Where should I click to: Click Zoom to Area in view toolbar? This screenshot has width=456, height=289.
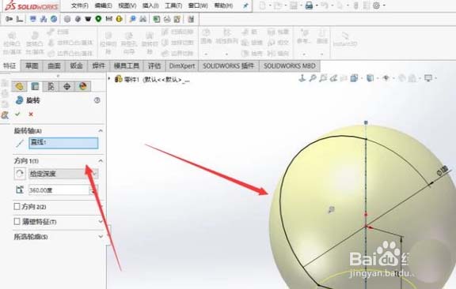[x=313, y=77]
